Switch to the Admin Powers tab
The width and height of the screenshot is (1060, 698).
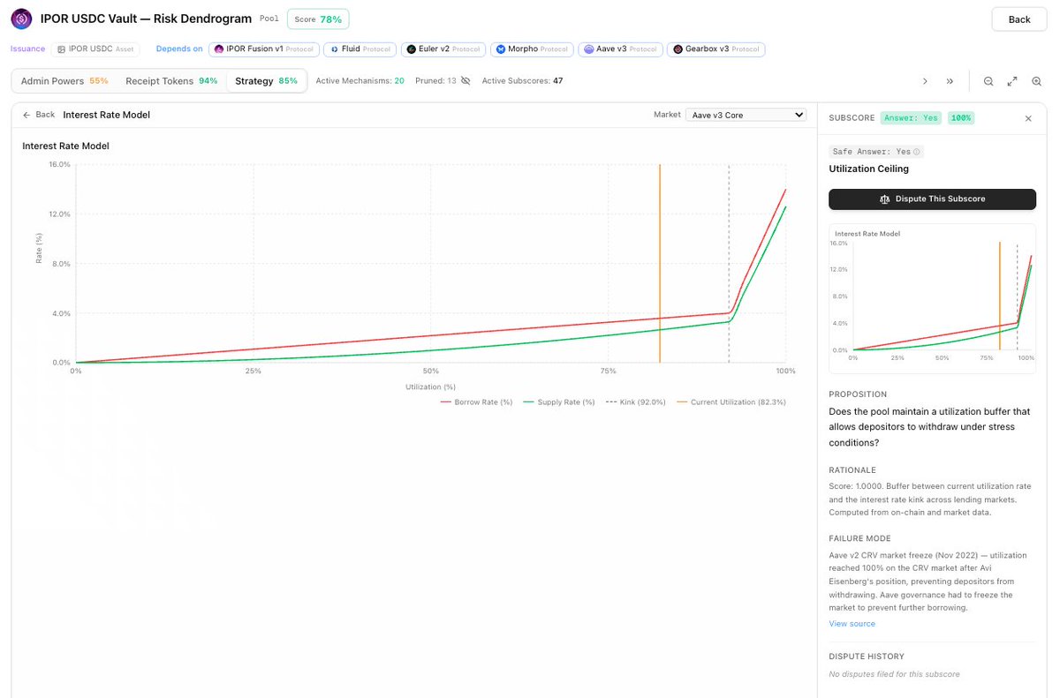click(x=64, y=81)
